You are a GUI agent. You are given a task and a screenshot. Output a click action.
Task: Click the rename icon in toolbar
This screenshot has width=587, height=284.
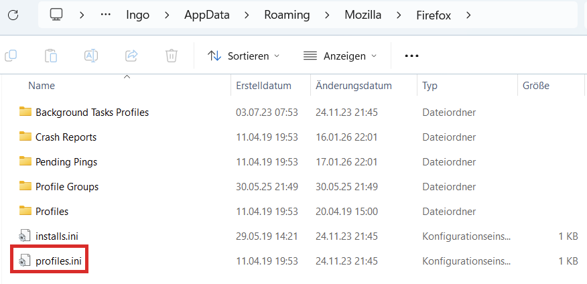click(91, 56)
